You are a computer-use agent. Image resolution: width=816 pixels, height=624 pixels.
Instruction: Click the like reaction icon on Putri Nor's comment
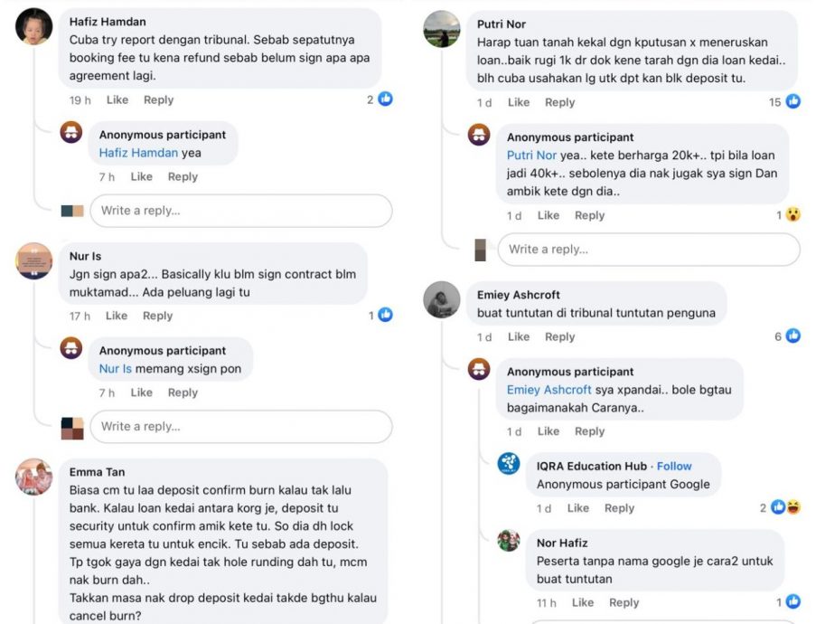793,102
